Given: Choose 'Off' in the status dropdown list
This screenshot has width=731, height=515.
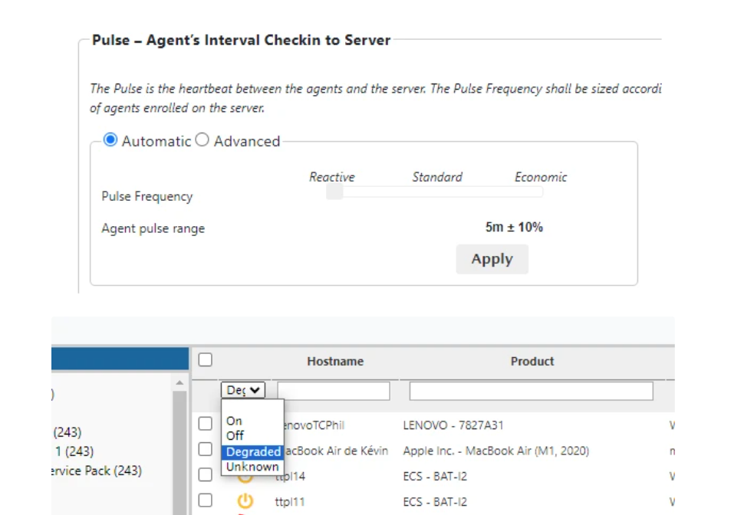Looking at the screenshot, I should 235,435.
